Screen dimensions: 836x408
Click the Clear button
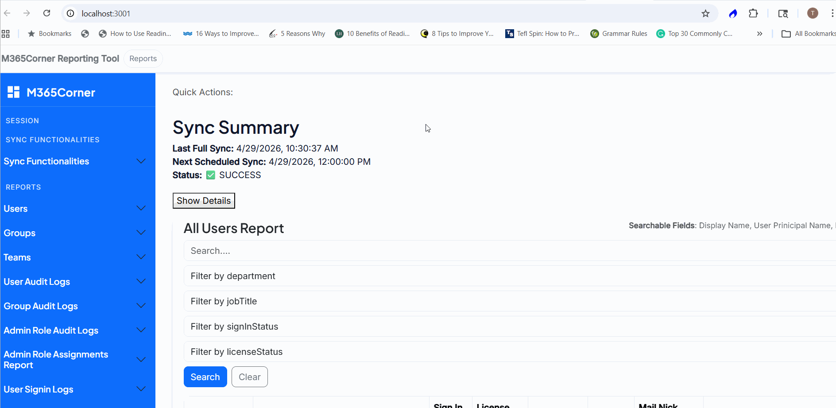pos(249,377)
